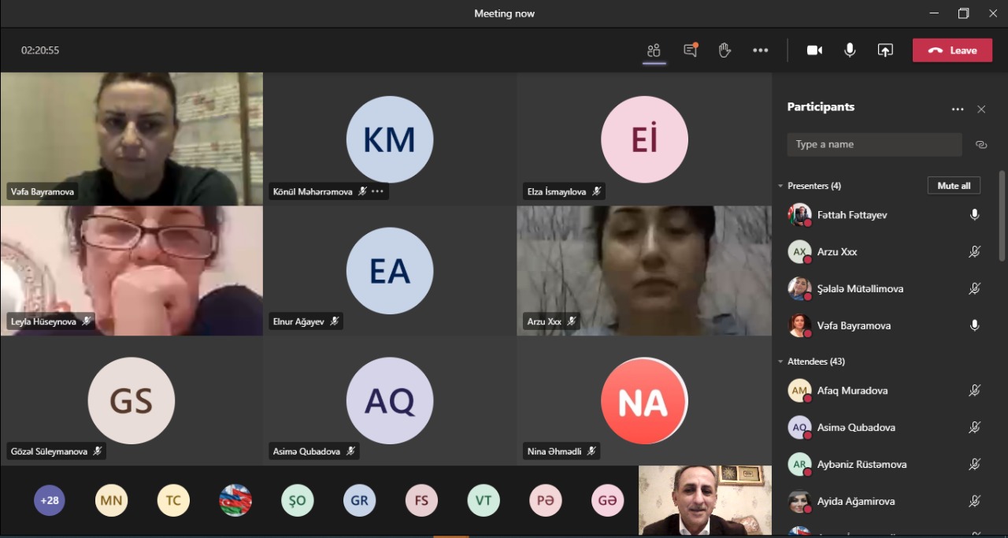Click the AM avatar of Afaq Muradova
This screenshot has height=538, width=1008.
(799, 391)
